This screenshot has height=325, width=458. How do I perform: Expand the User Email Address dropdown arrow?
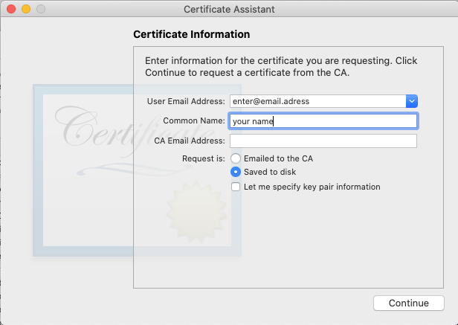(412, 101)
